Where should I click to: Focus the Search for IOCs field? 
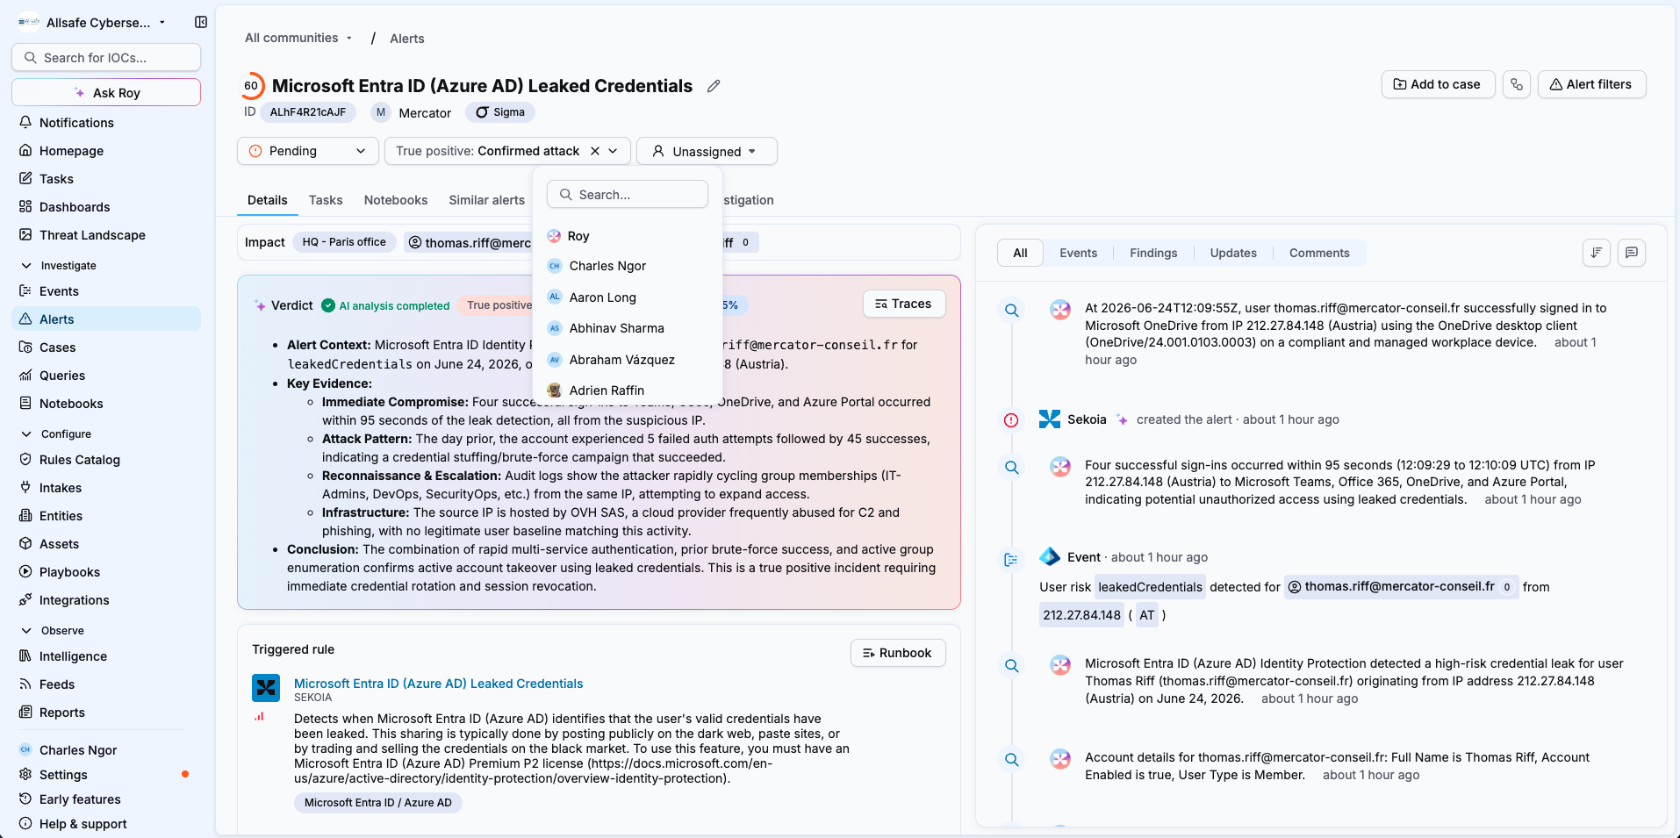(106, 57)
